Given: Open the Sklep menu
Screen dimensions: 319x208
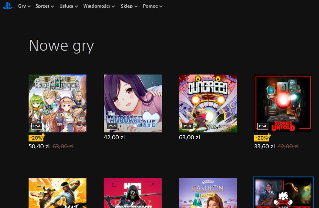Looking at the screenshot, I should coord(129,6).
